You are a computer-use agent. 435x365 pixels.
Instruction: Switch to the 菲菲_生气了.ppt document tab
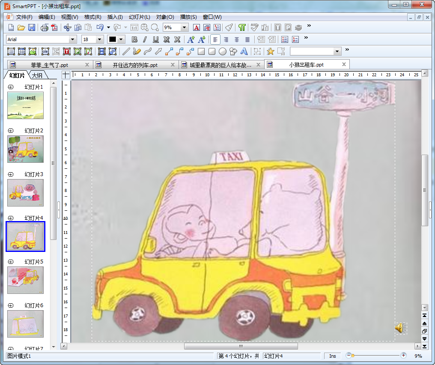tap(50, 65)
